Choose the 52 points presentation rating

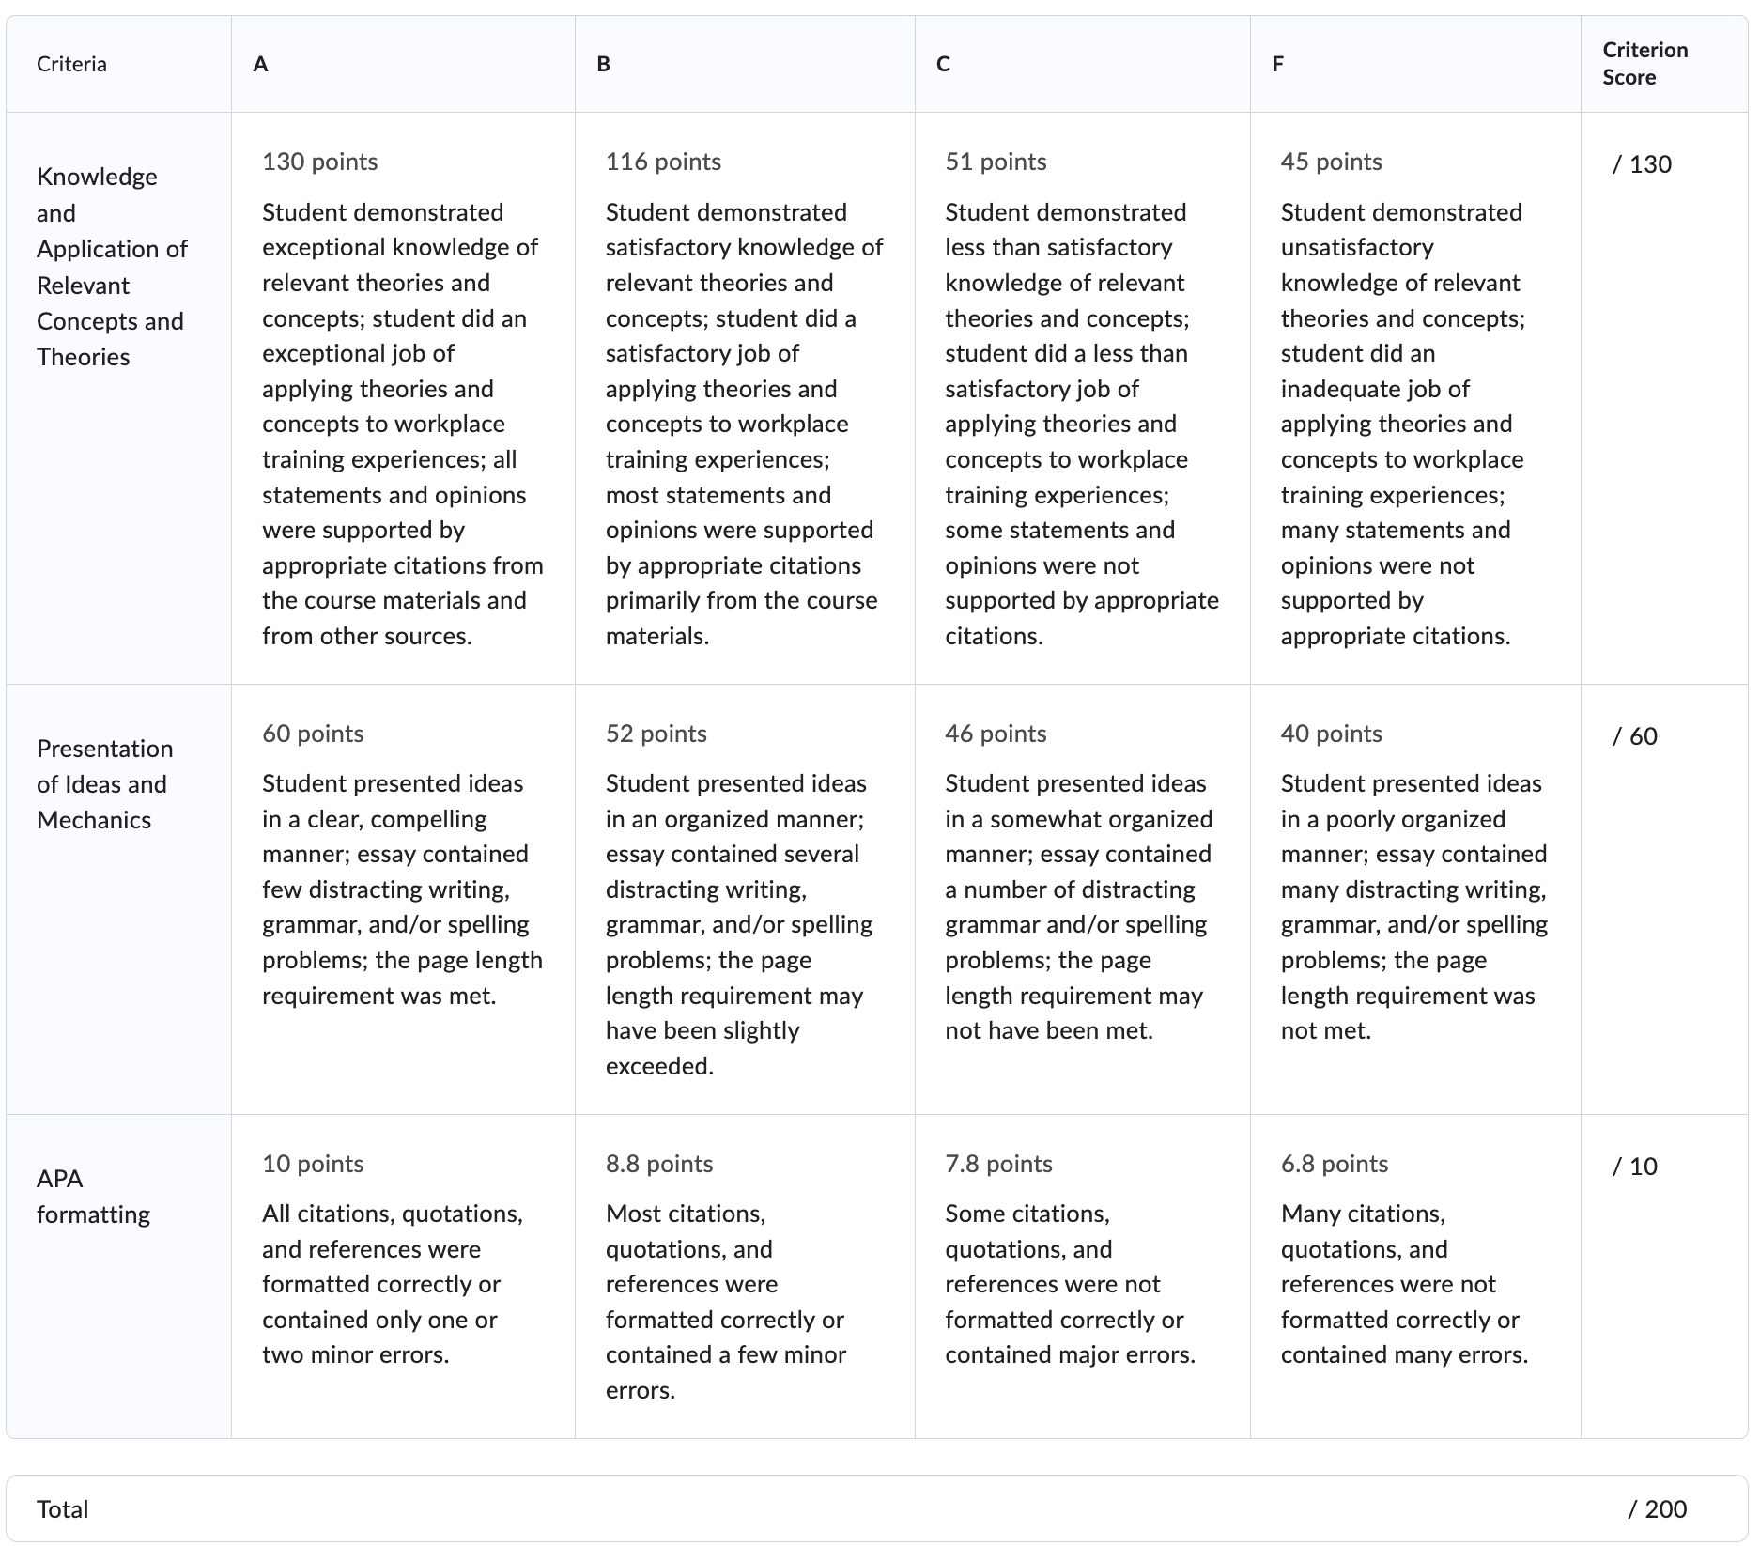745,899
